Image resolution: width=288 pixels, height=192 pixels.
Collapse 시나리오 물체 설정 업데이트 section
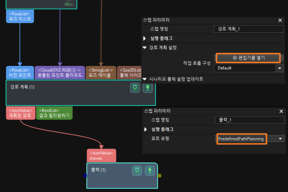[x=144, y=79]
